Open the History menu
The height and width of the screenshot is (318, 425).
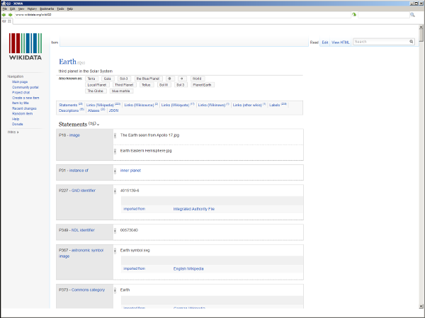pyautogui.click(x=32, y=8)
